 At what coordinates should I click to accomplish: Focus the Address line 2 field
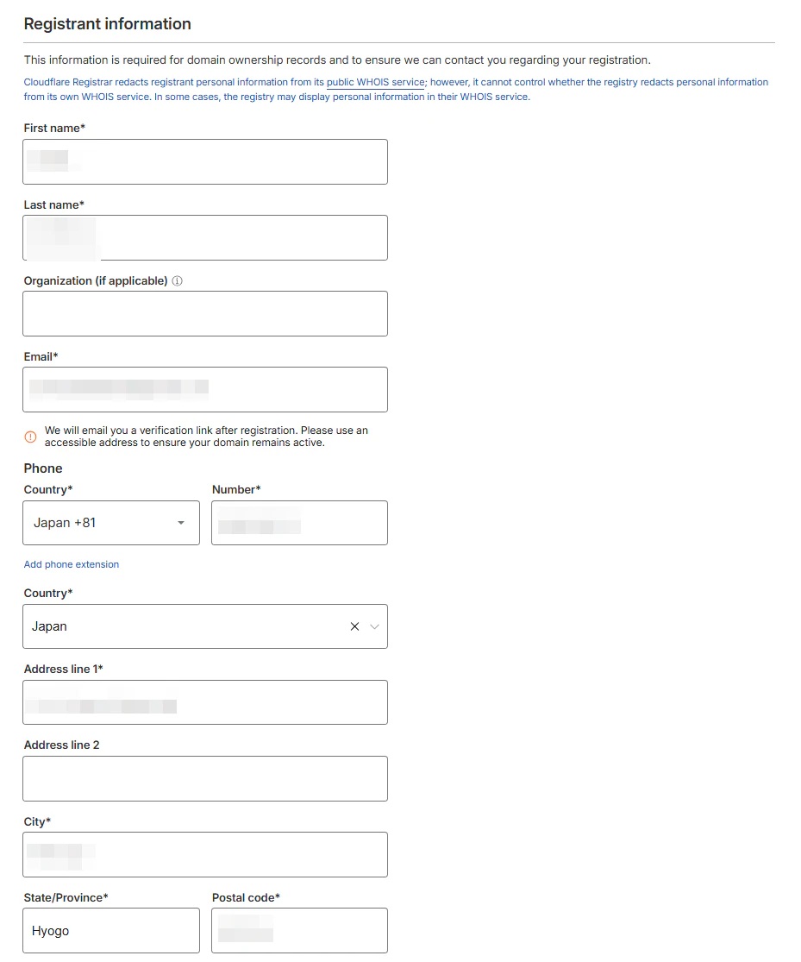(x=205, y=778)
